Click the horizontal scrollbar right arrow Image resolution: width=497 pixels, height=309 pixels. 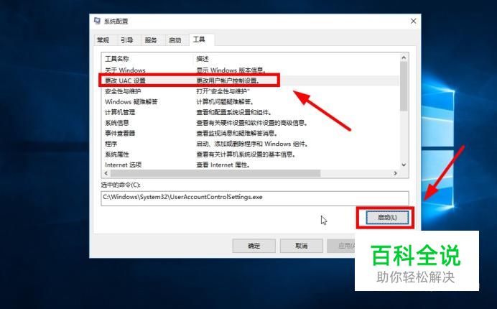click(395, 173)
